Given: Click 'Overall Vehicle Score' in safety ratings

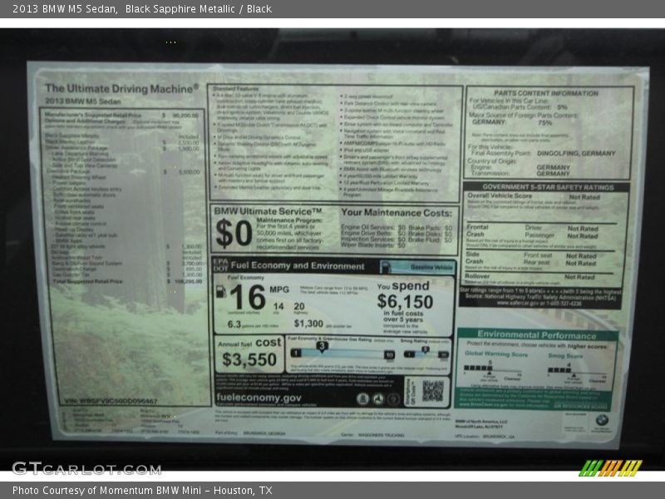Looking at the screenshot, I should 500,196.
